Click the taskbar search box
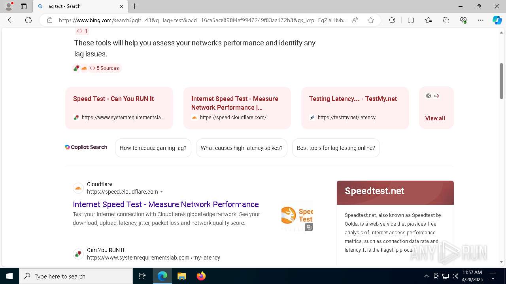The height and width of the screenshot is (284, 506). 76,276
